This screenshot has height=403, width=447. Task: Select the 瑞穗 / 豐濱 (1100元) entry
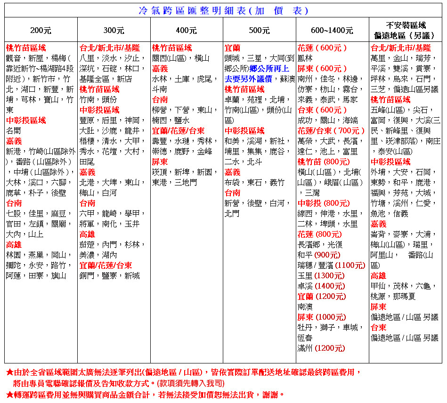pyautogui.click(x=331, y=265)
